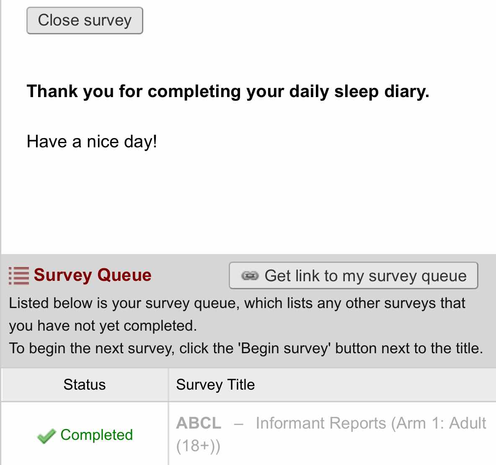Click the red Survey Queue list icon
The height and width of the screenshot is (465, 496).
coord(19,276)
